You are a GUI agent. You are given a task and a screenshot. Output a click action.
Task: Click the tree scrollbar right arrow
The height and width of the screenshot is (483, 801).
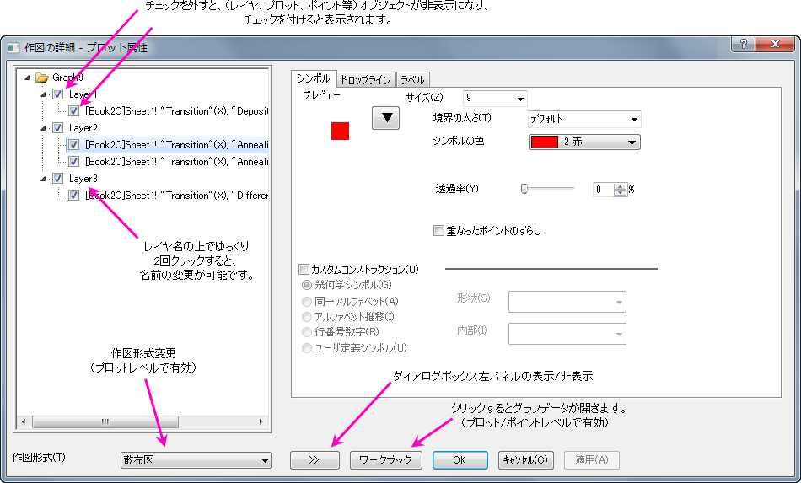[x=261, y=421]
